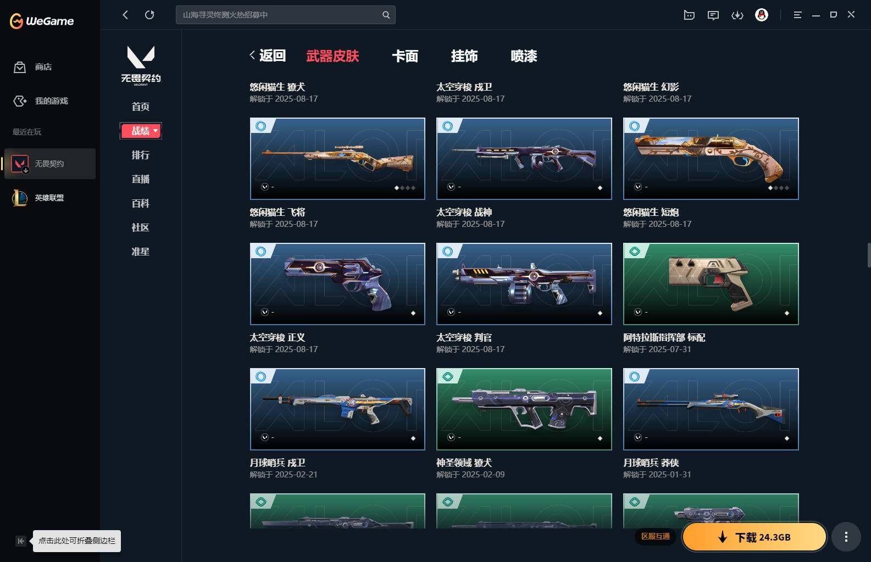This screenshot has height=562, width=871.
Task: Click the search input field
Action: click(285, 15)
